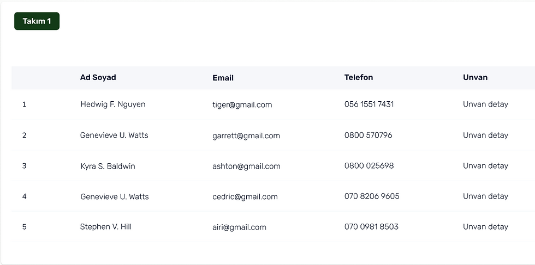Select the Ad Soyad column header
The image size is (535, 265).
click(x=98, y=77)
